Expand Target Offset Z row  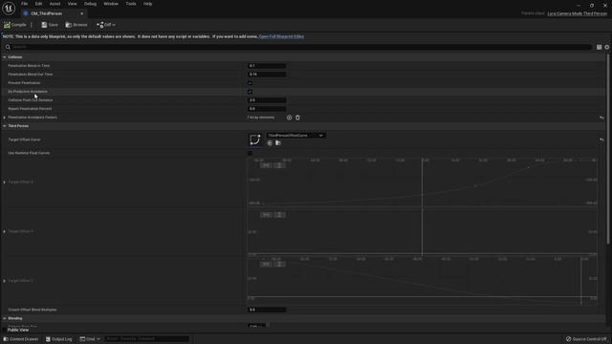pyautogui.click(x=4, y=281)
